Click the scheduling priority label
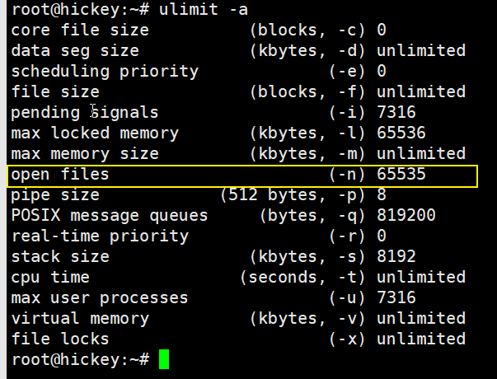The width and height of the screenshot is (497, 379). pos(105,71)
